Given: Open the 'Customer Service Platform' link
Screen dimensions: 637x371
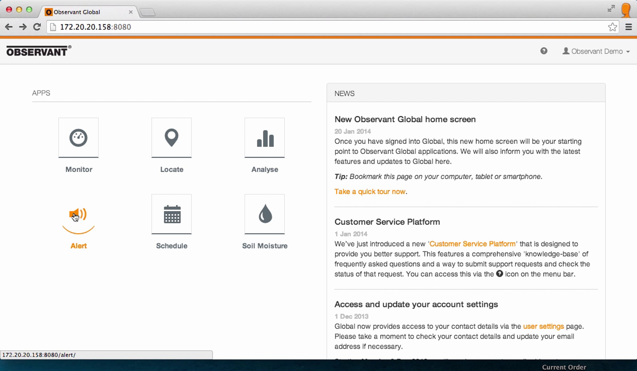Looking at the screenshot, I should [x=472, y=244].
